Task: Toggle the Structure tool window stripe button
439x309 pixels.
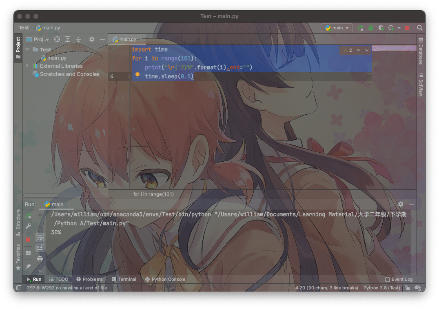Action: click(18, 222)
